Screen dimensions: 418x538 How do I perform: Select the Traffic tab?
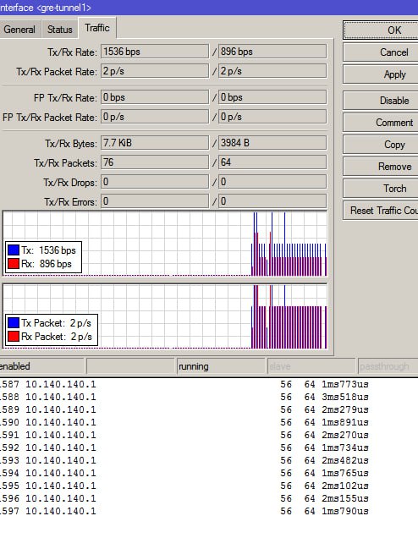pyautogui.click(x=97, y=28)
